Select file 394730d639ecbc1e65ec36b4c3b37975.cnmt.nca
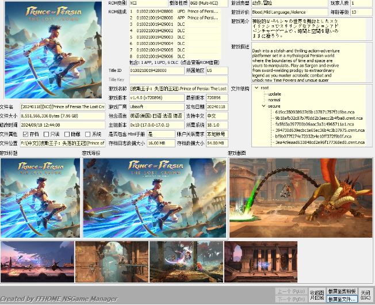The image size is (375, 305). tap(320, 130)
